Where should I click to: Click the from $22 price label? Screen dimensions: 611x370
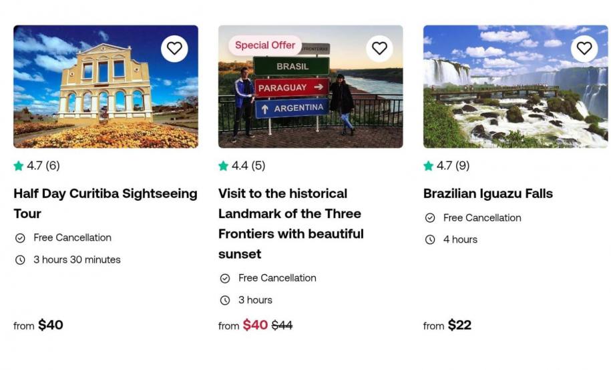tap(447, 325)
